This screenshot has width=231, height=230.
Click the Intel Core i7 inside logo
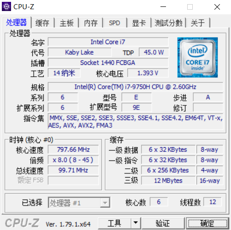(197, 57)
